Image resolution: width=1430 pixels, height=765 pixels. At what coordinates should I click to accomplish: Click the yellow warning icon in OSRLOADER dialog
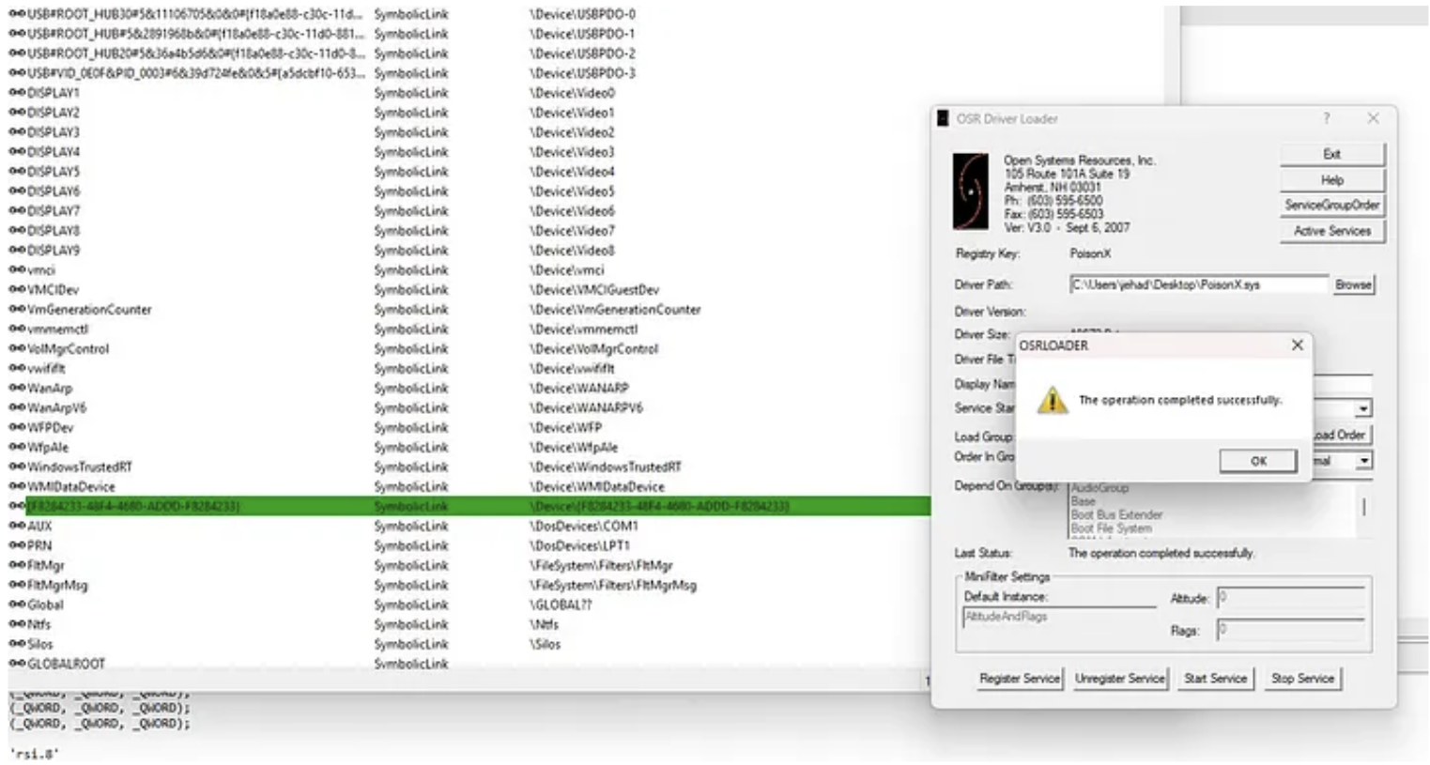click(x=1052, y=401)
